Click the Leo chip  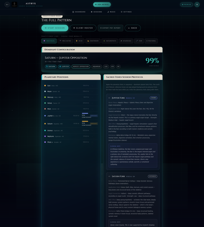[106, 67]
